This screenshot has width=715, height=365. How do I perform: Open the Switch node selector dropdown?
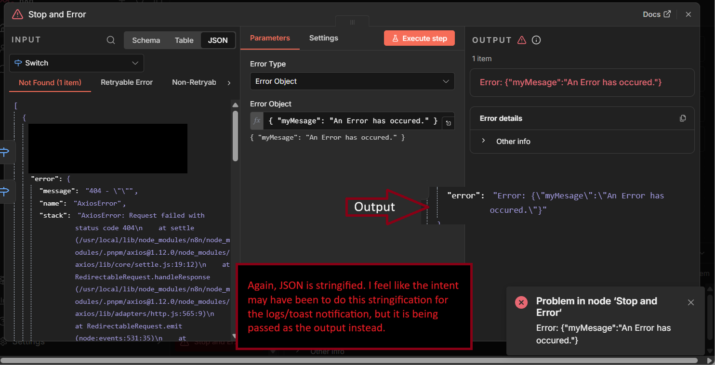click(77, 63)
